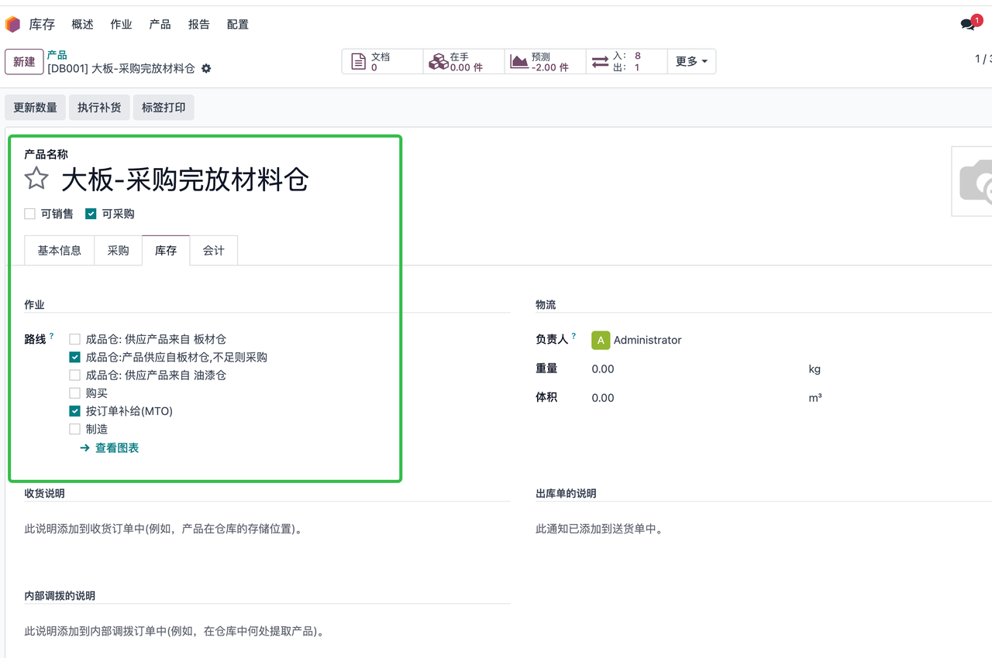Image resolution: width=992 pixels, height=658 pixels.
Task: Check the 制造 route checkbox
Action: pyautogui.click(x=75, y=429)
